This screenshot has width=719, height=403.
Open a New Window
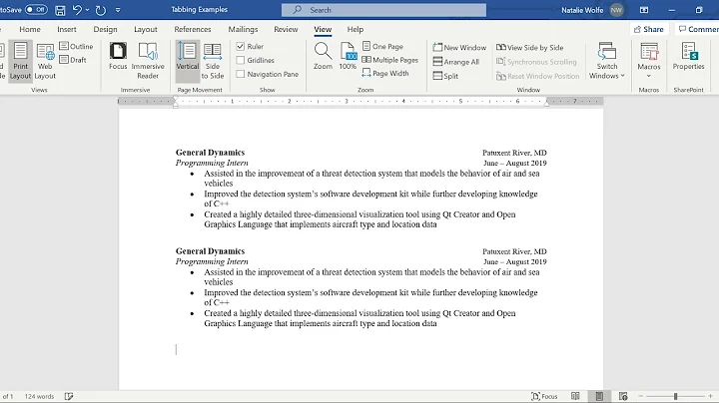459,47
